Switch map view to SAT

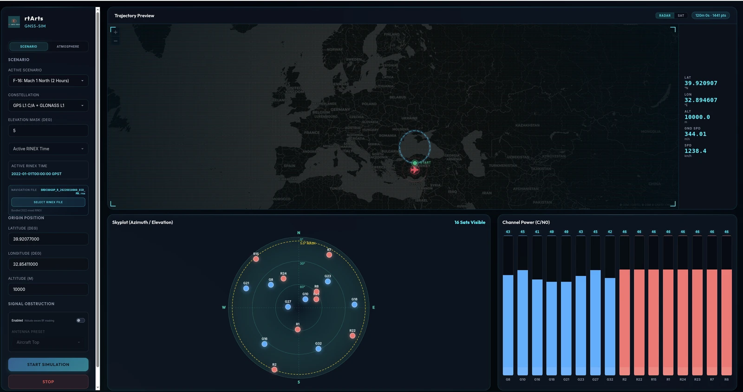681,15
